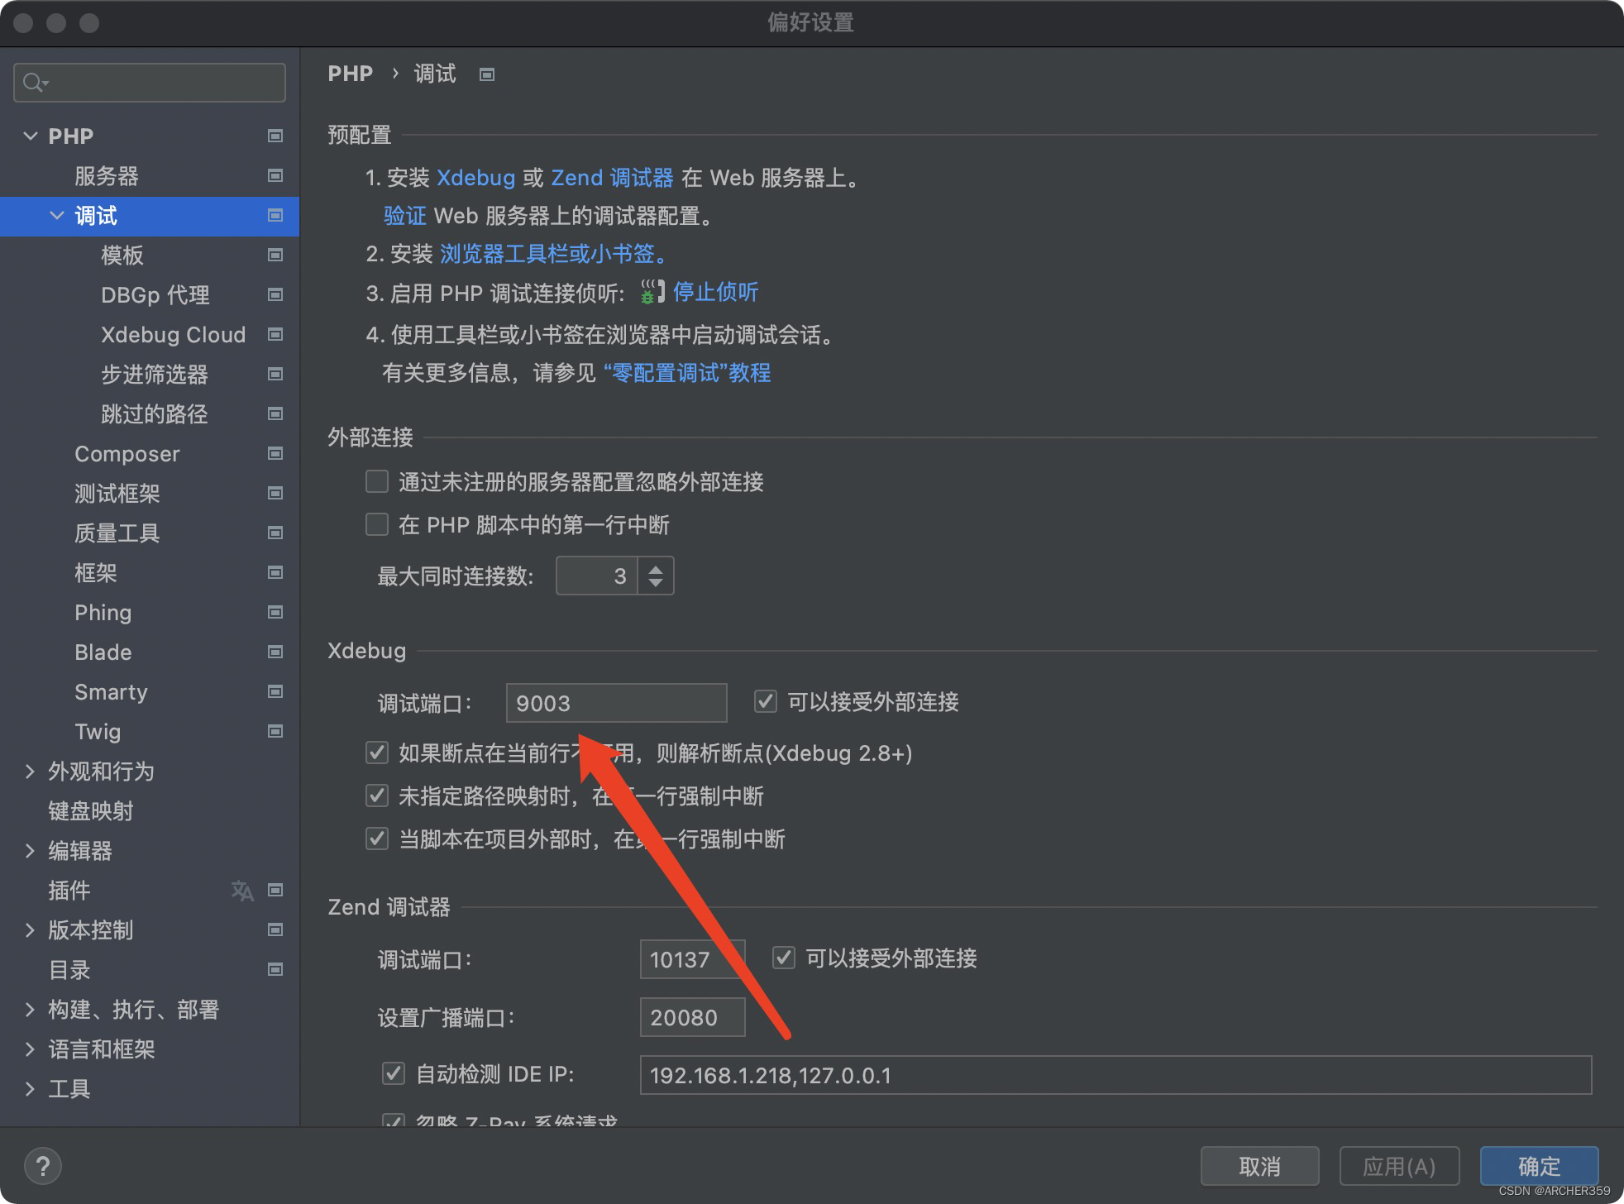Click the project-level icon beside 版本控制
This screenshot has width=1624, height=1204.
tap(275, 929)
